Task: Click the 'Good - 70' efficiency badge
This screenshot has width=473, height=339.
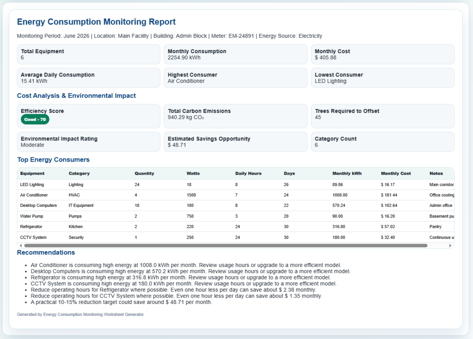Action: pos(35,120)
